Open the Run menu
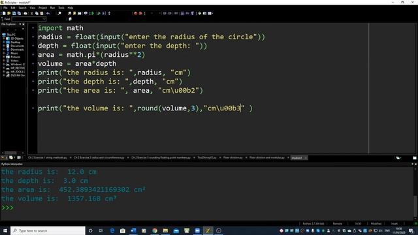This screenshot has width=418, height=235. point(52,8)
